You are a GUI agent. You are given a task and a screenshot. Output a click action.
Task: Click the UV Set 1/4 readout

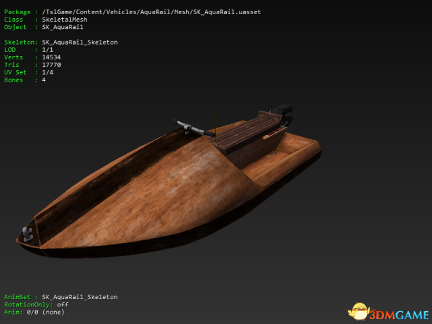[28, 72]
